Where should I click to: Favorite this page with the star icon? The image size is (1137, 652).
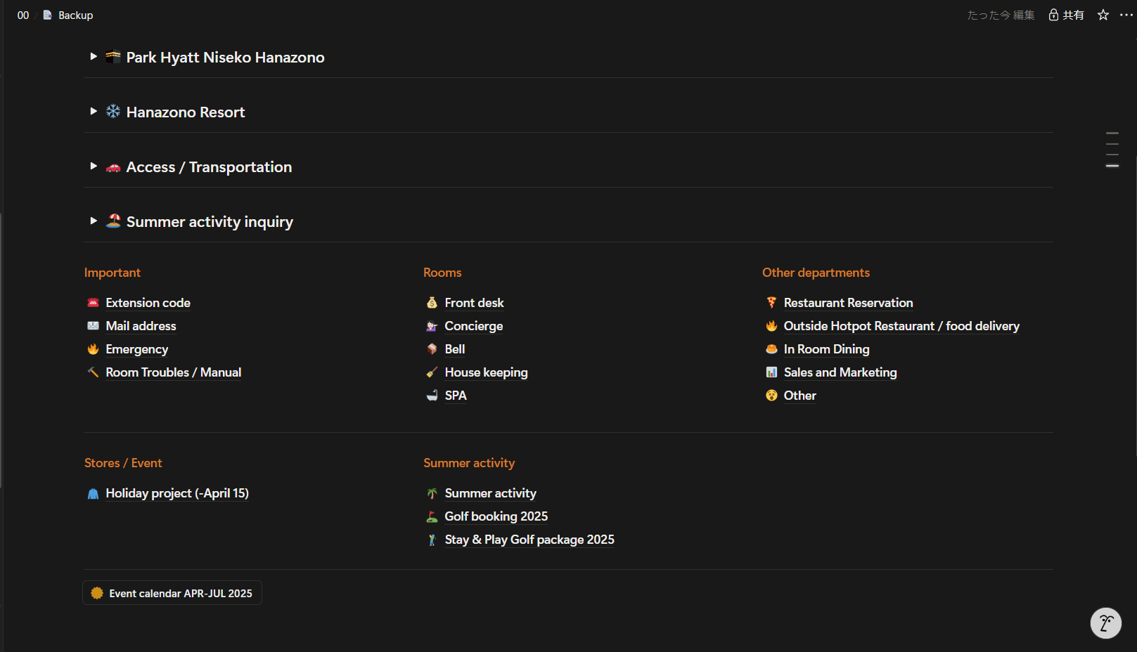tap(1103, 15)
